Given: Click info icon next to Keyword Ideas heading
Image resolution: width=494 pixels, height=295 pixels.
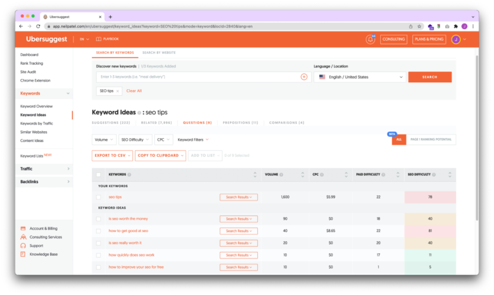Looking at the screenshot, I should (x=139, y=112).
